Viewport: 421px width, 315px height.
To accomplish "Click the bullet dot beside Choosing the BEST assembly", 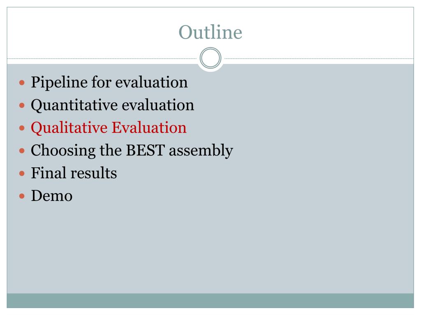I will click(22, 151).
